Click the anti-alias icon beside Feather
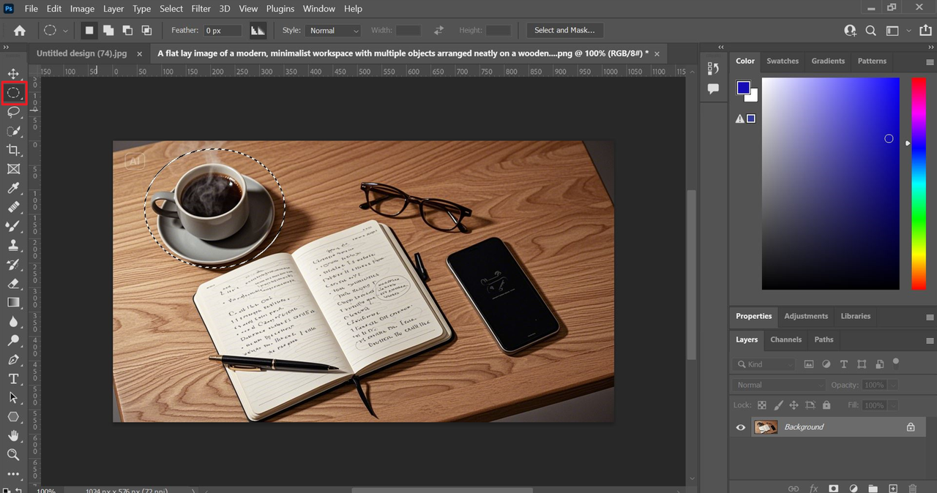The image size is (937, 493). [x=258, y=30]
